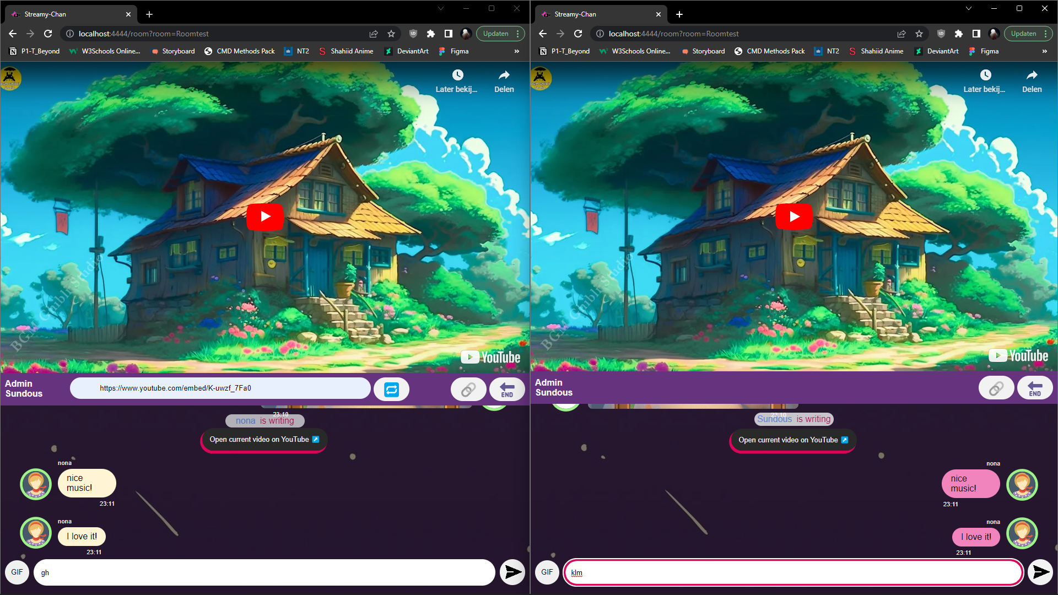This screenshot has width=1058, height=595.
Task: End the room with END button, left window
Action: 507,390
